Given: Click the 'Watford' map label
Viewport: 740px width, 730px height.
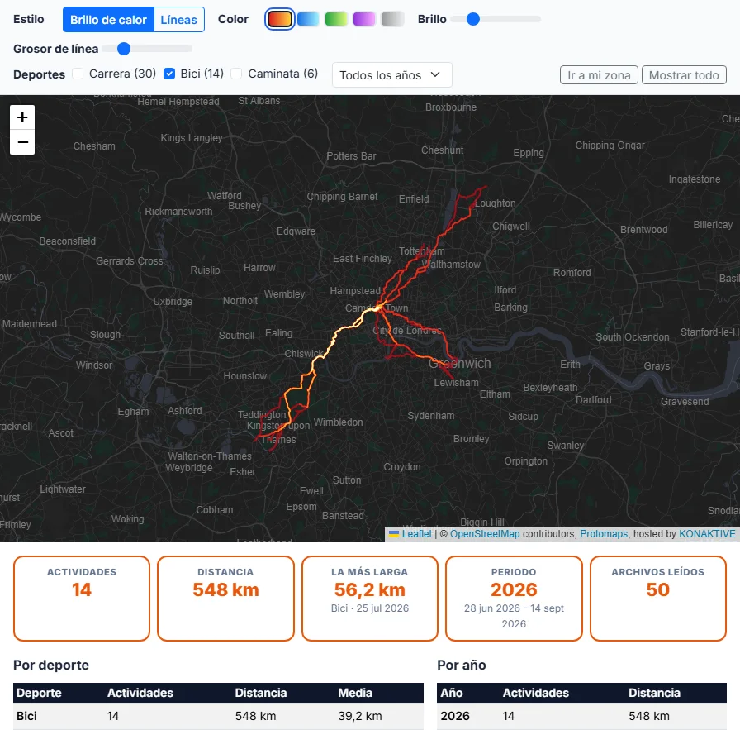Looking at the screenshot, I should [x=224, y=195].
